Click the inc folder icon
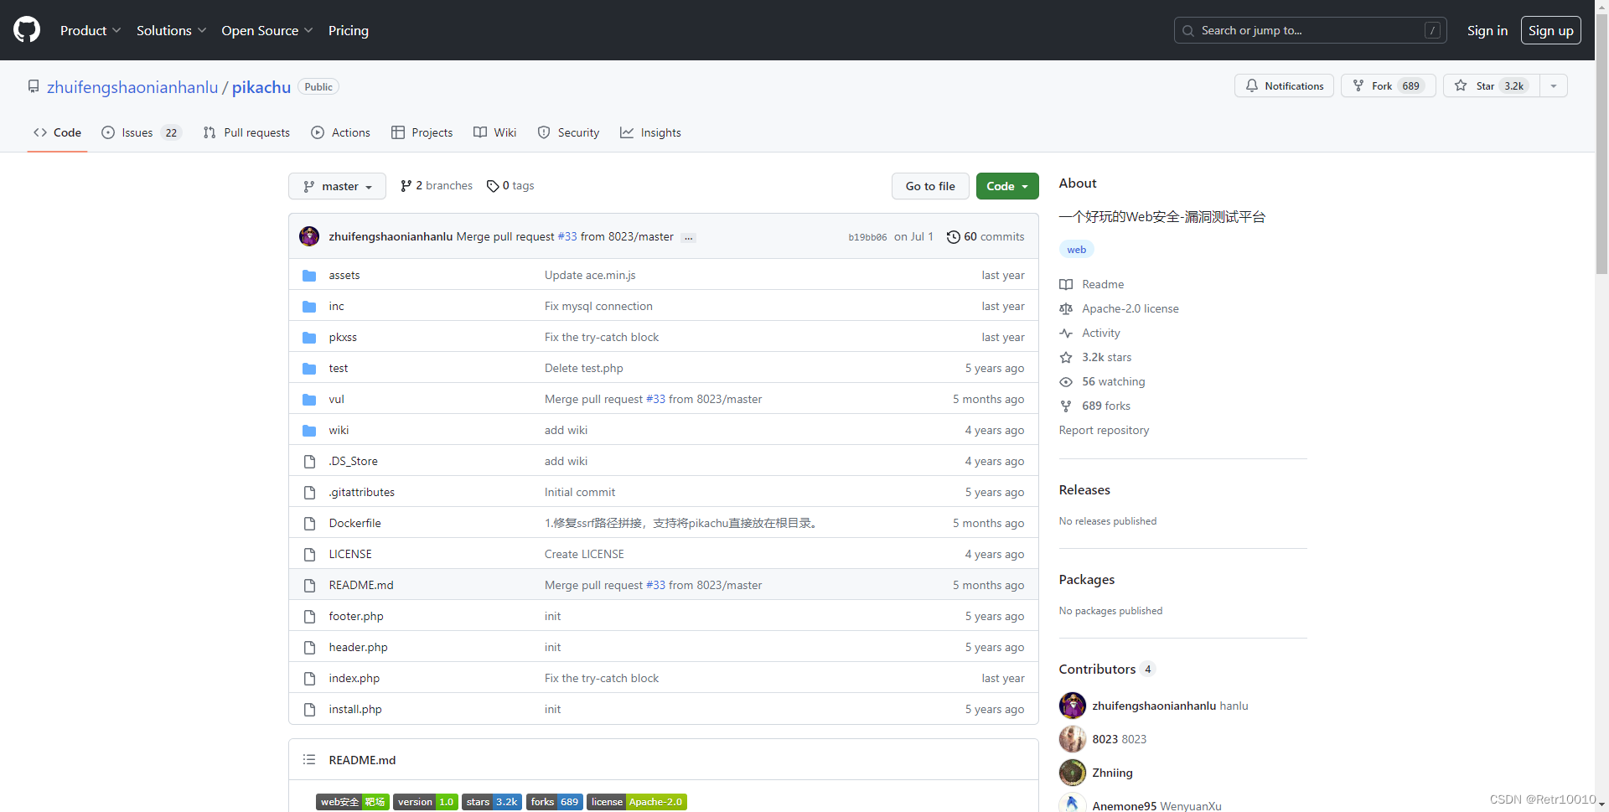This screenshot has width=1609, height=812. (x=309, y=307)
